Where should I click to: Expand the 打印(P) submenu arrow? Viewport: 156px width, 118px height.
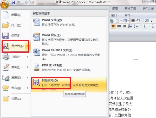click(28, 57)
